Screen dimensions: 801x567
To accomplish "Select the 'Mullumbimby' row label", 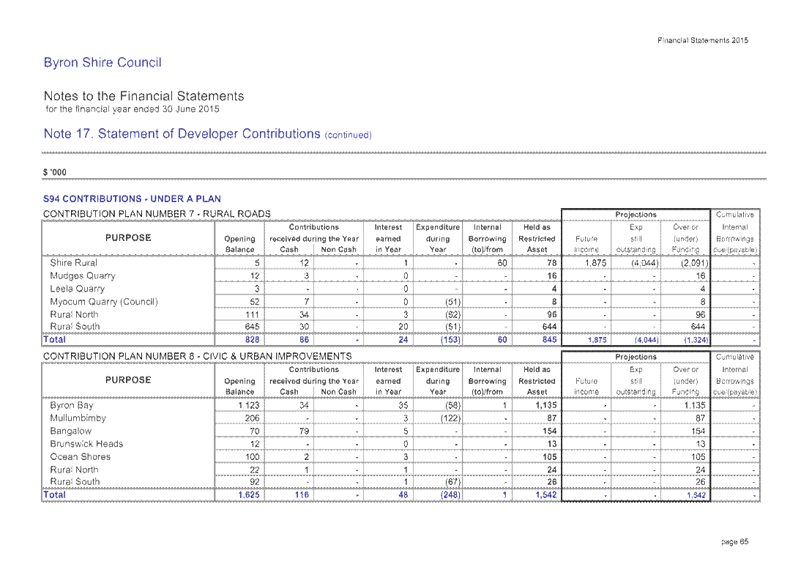I will [x=78, y=418].
